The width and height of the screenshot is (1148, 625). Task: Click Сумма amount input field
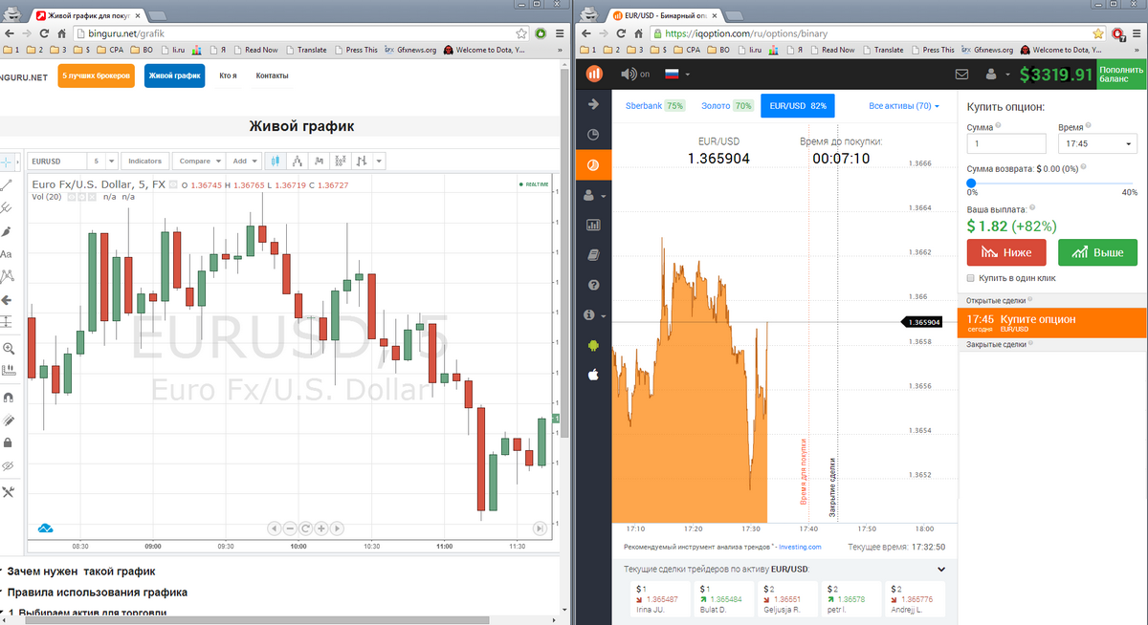pyautogui.click(x=1007, y=144)
